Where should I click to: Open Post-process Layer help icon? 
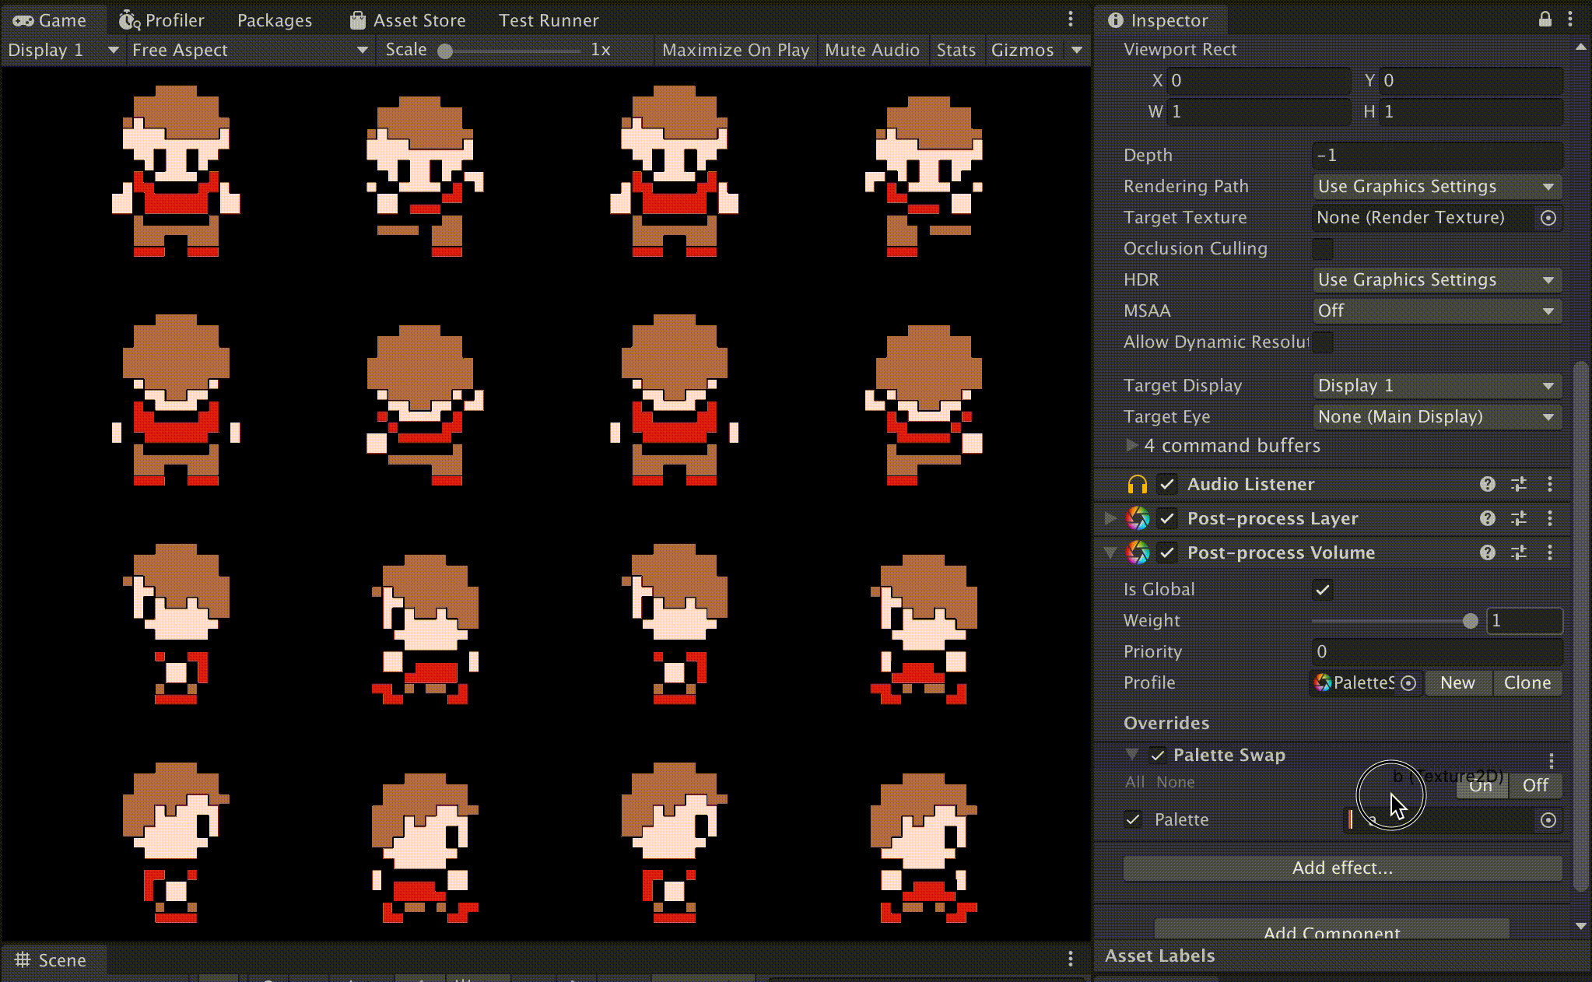[1488, 518]
